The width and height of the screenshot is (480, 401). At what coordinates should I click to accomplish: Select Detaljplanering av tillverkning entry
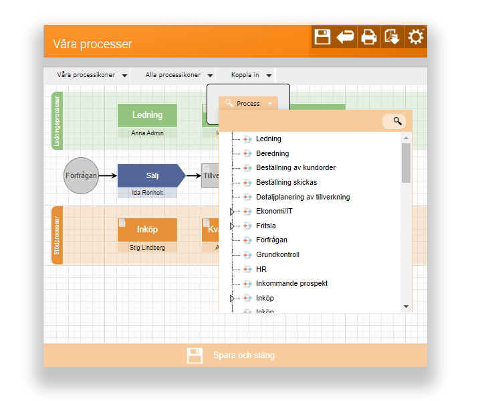point(303,197)
